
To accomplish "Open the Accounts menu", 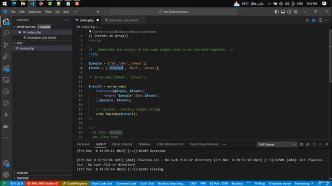I will click(6, 163).
